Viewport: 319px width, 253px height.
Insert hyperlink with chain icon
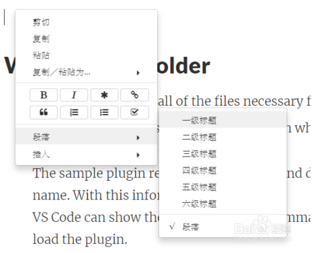pyautogui.click(x=134, y=95)
